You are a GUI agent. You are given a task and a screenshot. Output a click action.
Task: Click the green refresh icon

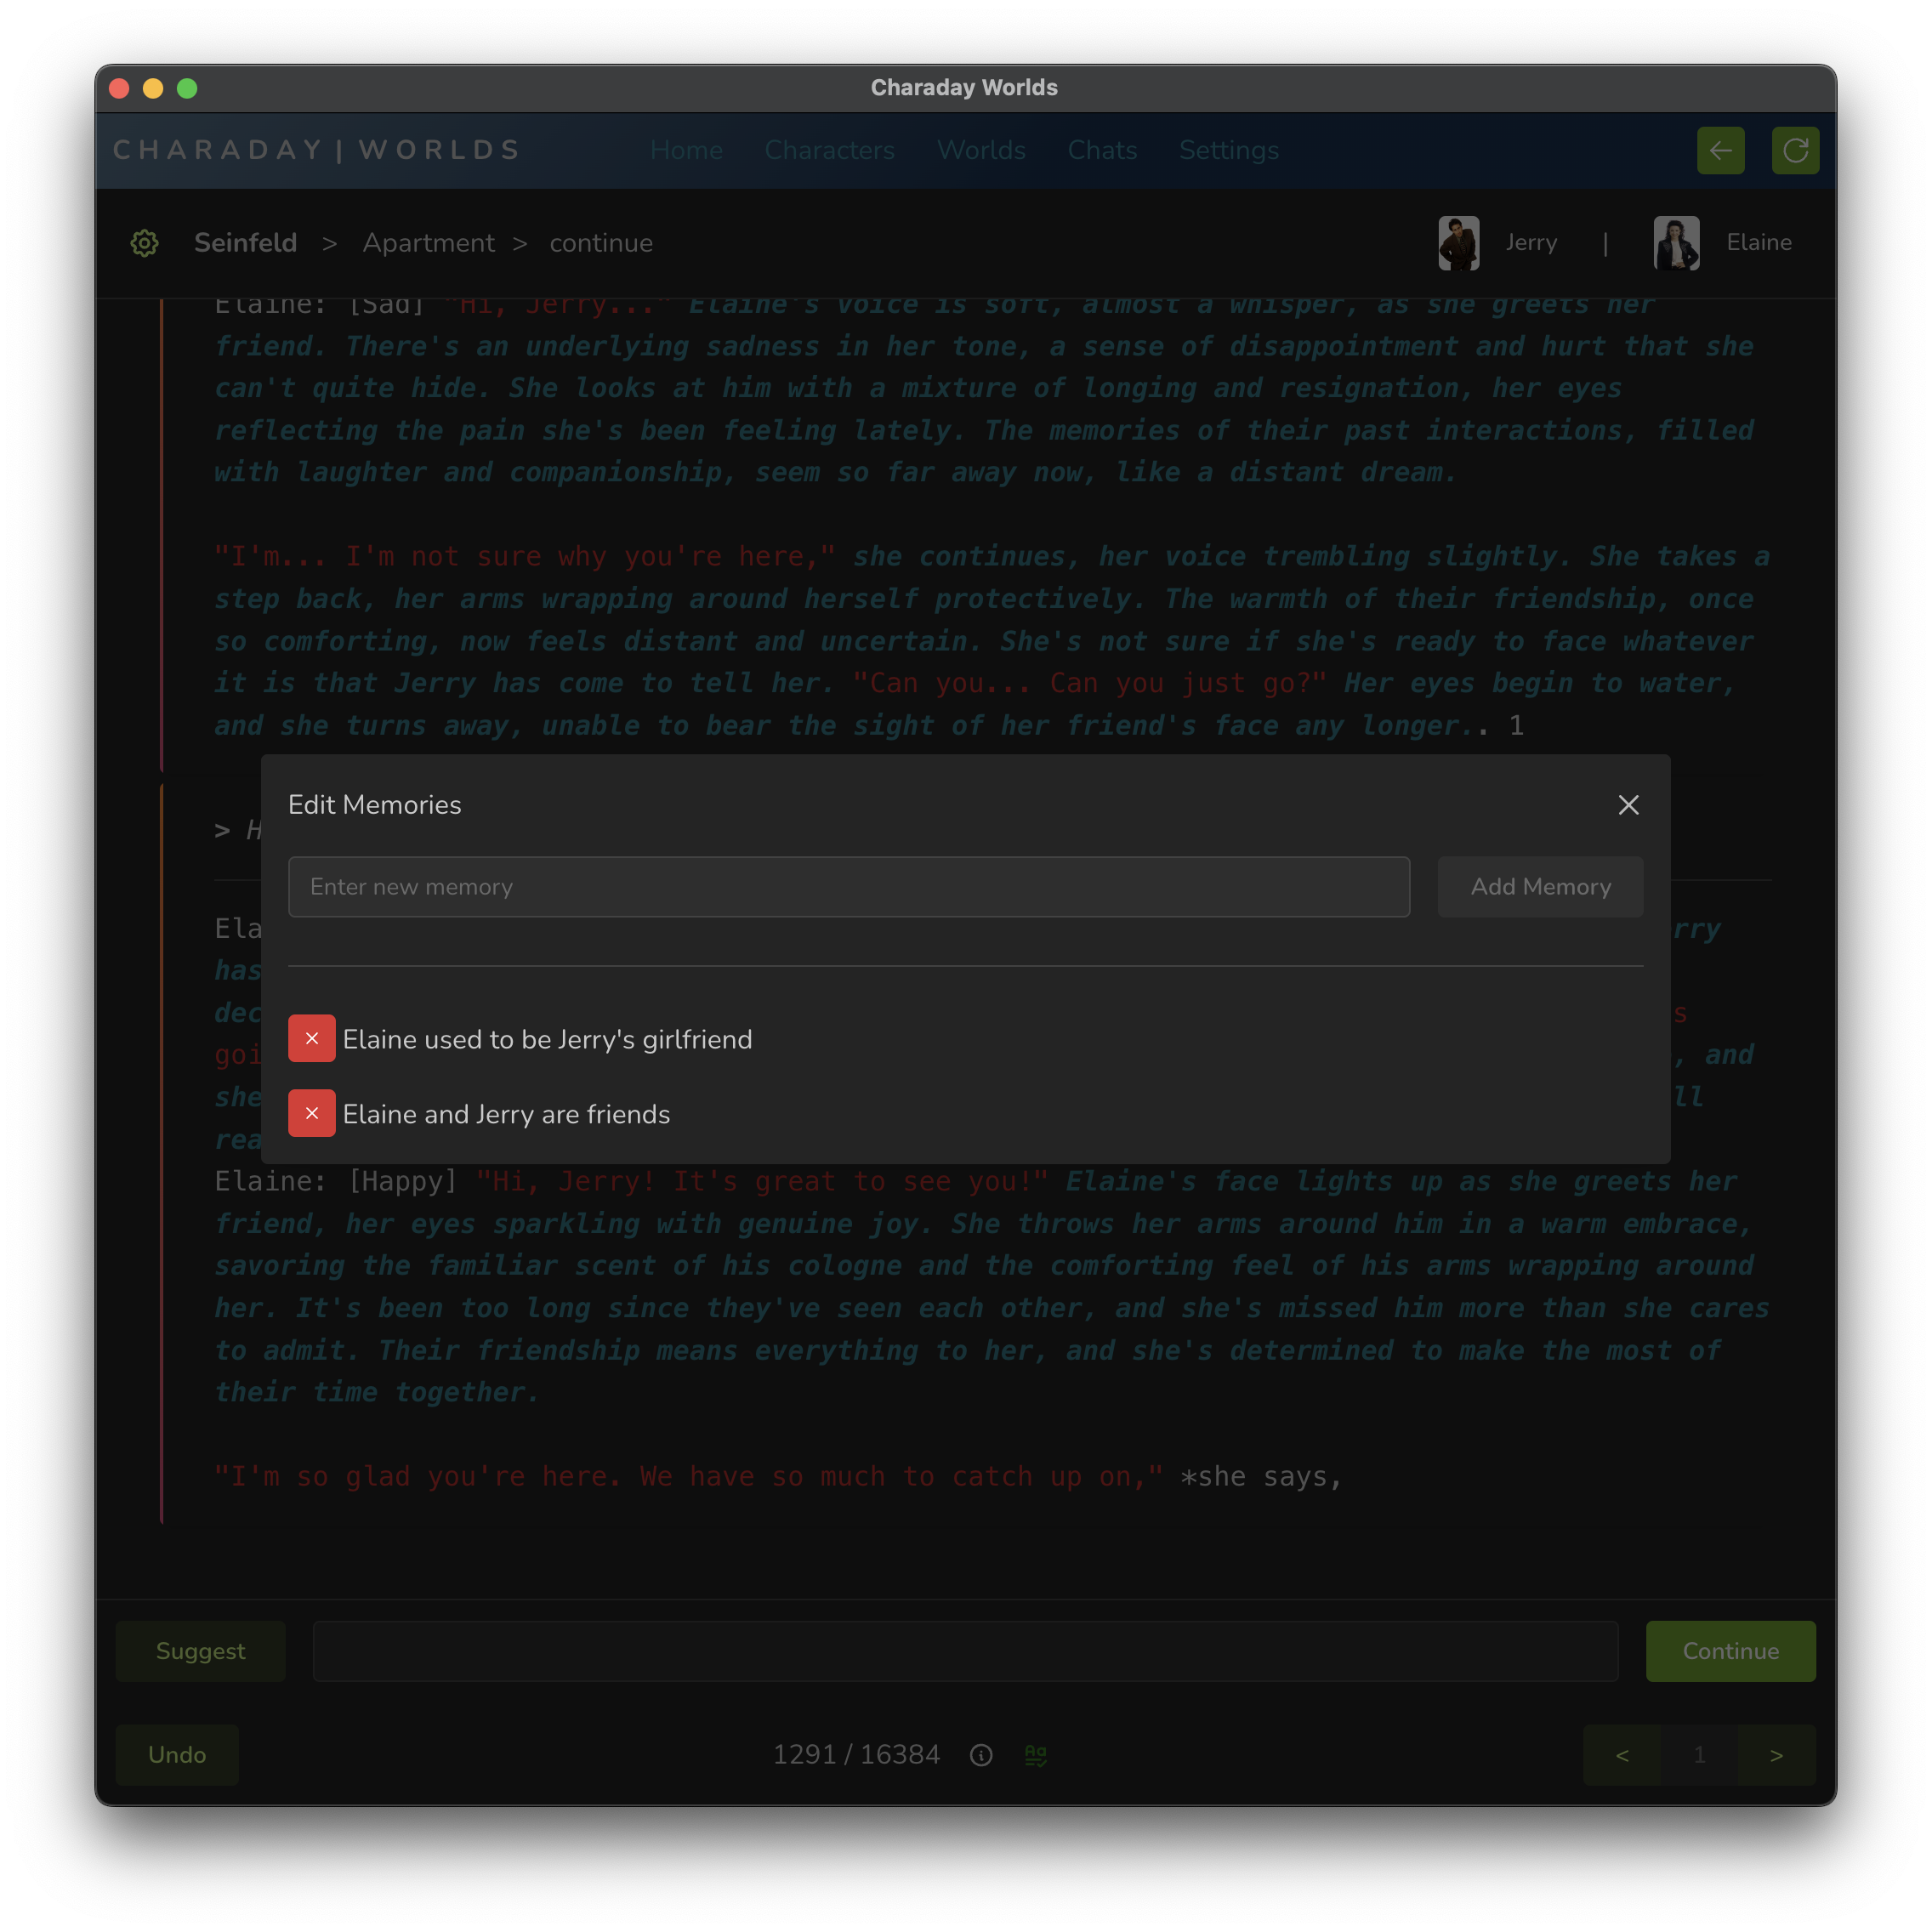(x=1795, y=151)
